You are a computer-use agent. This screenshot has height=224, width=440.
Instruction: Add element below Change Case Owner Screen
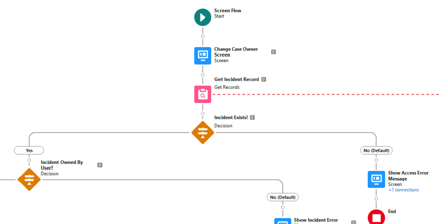203,75
